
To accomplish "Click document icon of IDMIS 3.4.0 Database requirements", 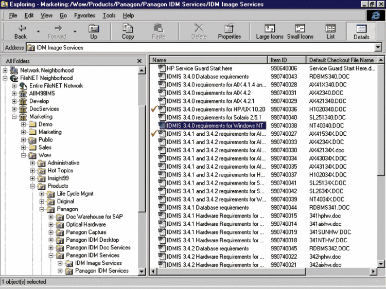I will (162, 76).
